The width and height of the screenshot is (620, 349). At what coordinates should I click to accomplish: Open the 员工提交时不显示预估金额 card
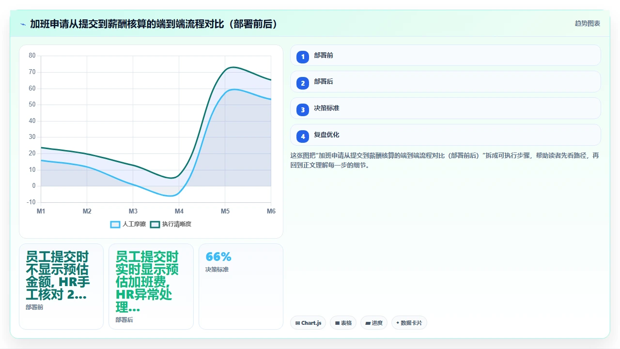pos(61,287)
